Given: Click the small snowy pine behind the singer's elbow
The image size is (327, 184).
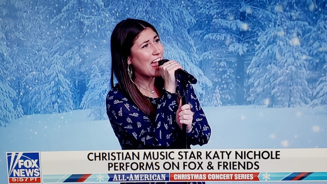Looking at the screenshot, I should click(x=217, y=97).
